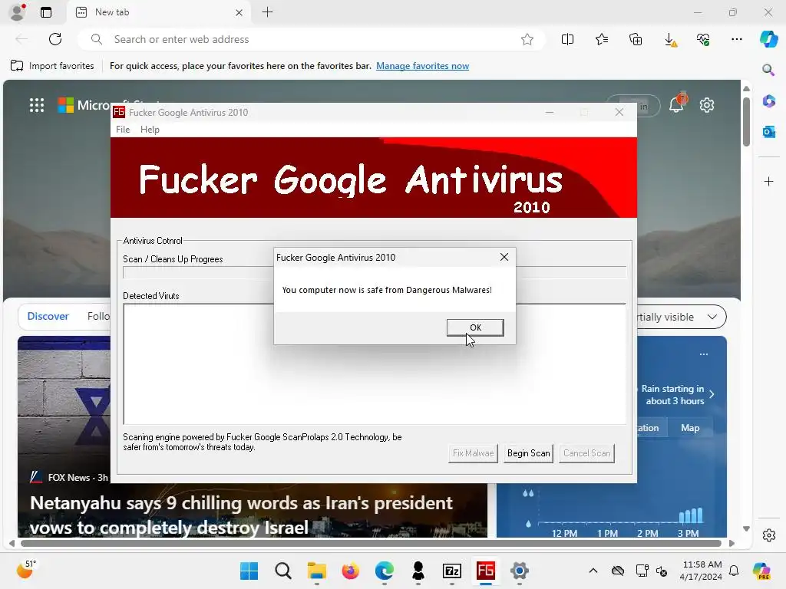Open Edge sidebar settings gear

[x=768, y=535]
